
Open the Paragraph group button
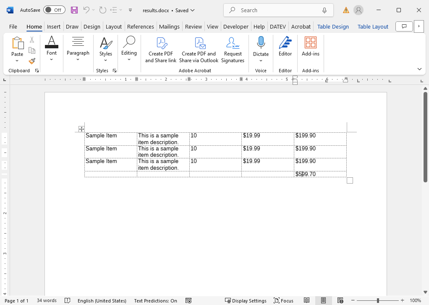pos(78,48)
